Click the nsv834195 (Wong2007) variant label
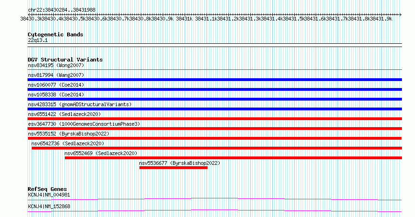Viewport: 415px width, 217px height. pos(56,65)
